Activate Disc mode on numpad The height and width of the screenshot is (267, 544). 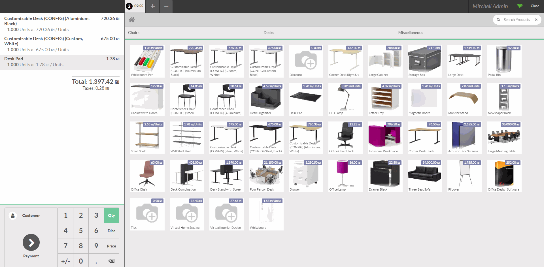[112, 231]
